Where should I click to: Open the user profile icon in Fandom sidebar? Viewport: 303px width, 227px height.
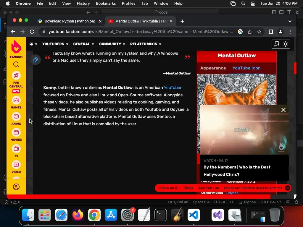coord(16,187)
